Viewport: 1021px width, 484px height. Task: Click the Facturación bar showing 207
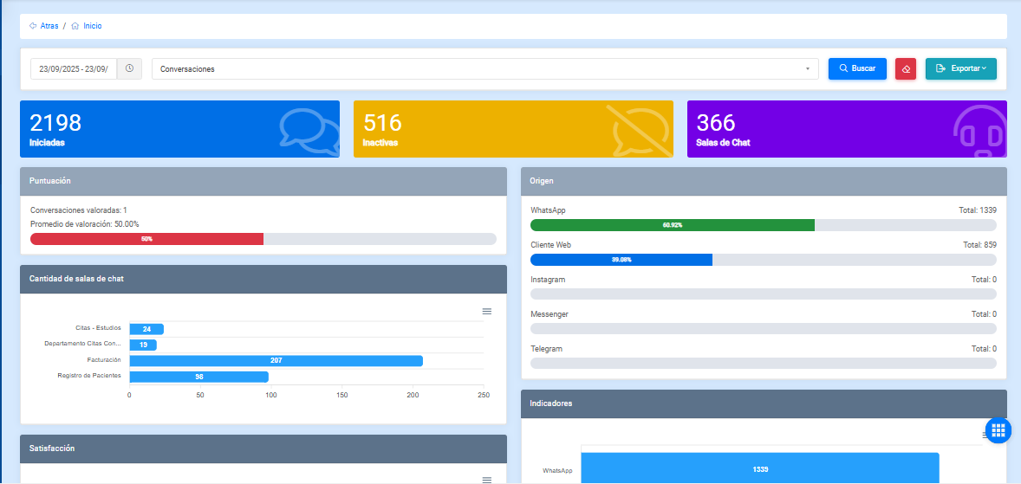coord(276,360)
